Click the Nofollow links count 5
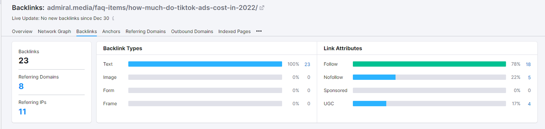Screen dimensions: 545x129 pyautogui.click(x=529, y=77)
